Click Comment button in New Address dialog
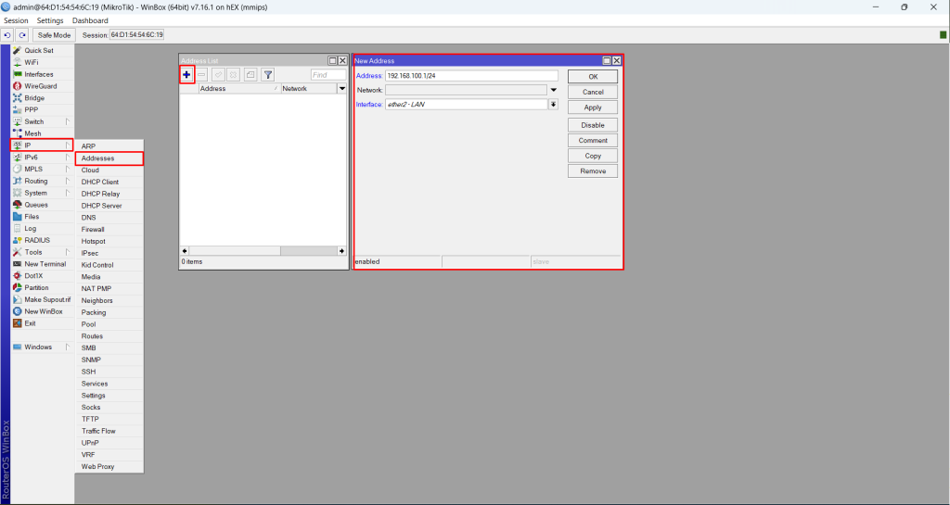950x505 pixels. [x=593, y=140]
